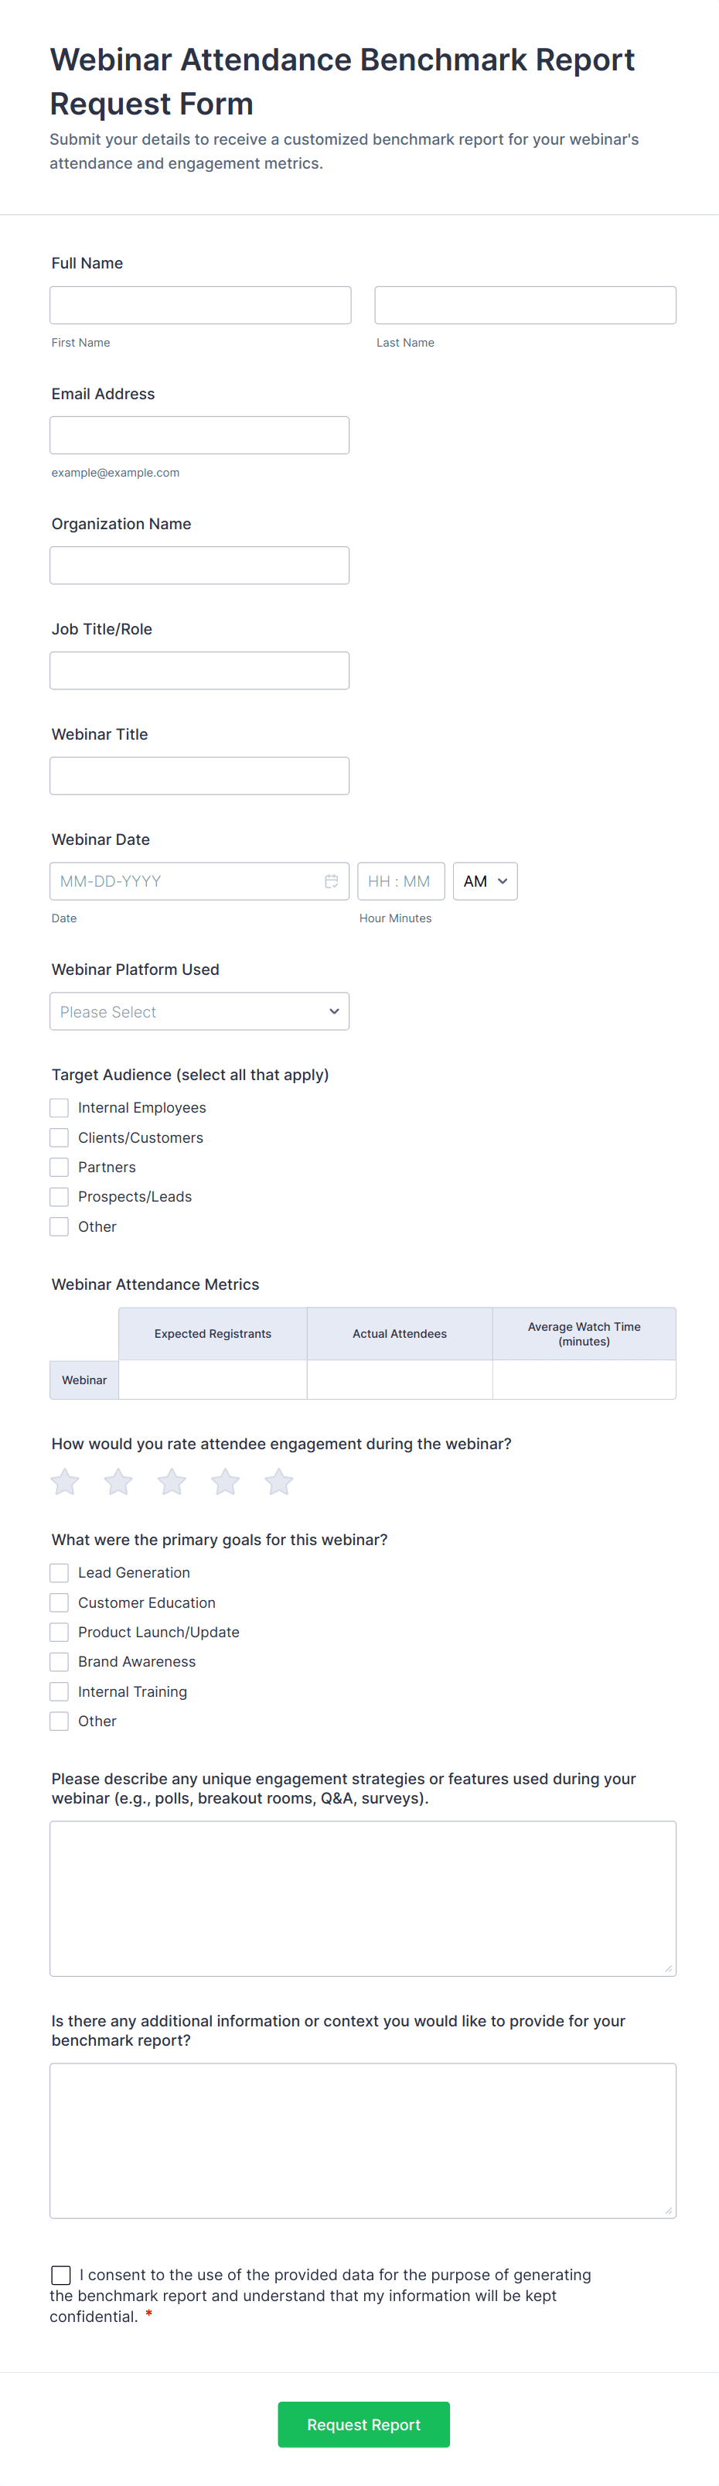Give a four star engagement rating
Image resolution: width=719 pixels, height=2486 pixels.
pos(226,1482)
